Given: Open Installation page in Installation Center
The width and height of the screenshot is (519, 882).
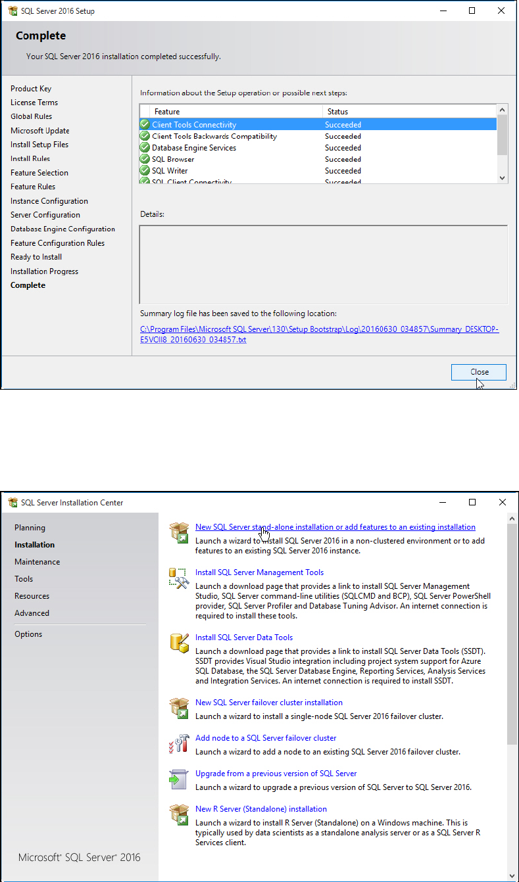Looking at the screenshot, I should (x=34, y=545).
